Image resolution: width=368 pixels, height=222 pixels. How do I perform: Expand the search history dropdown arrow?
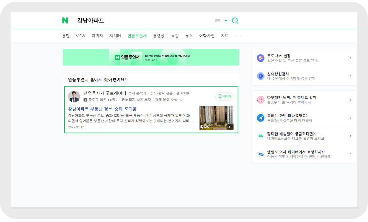click(226, 21)
